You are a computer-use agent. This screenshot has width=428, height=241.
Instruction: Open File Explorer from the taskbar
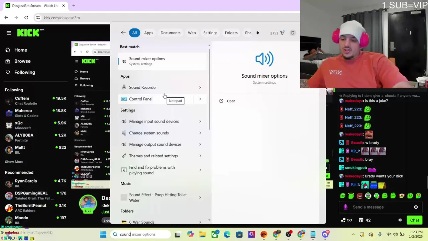click(202, 234)
